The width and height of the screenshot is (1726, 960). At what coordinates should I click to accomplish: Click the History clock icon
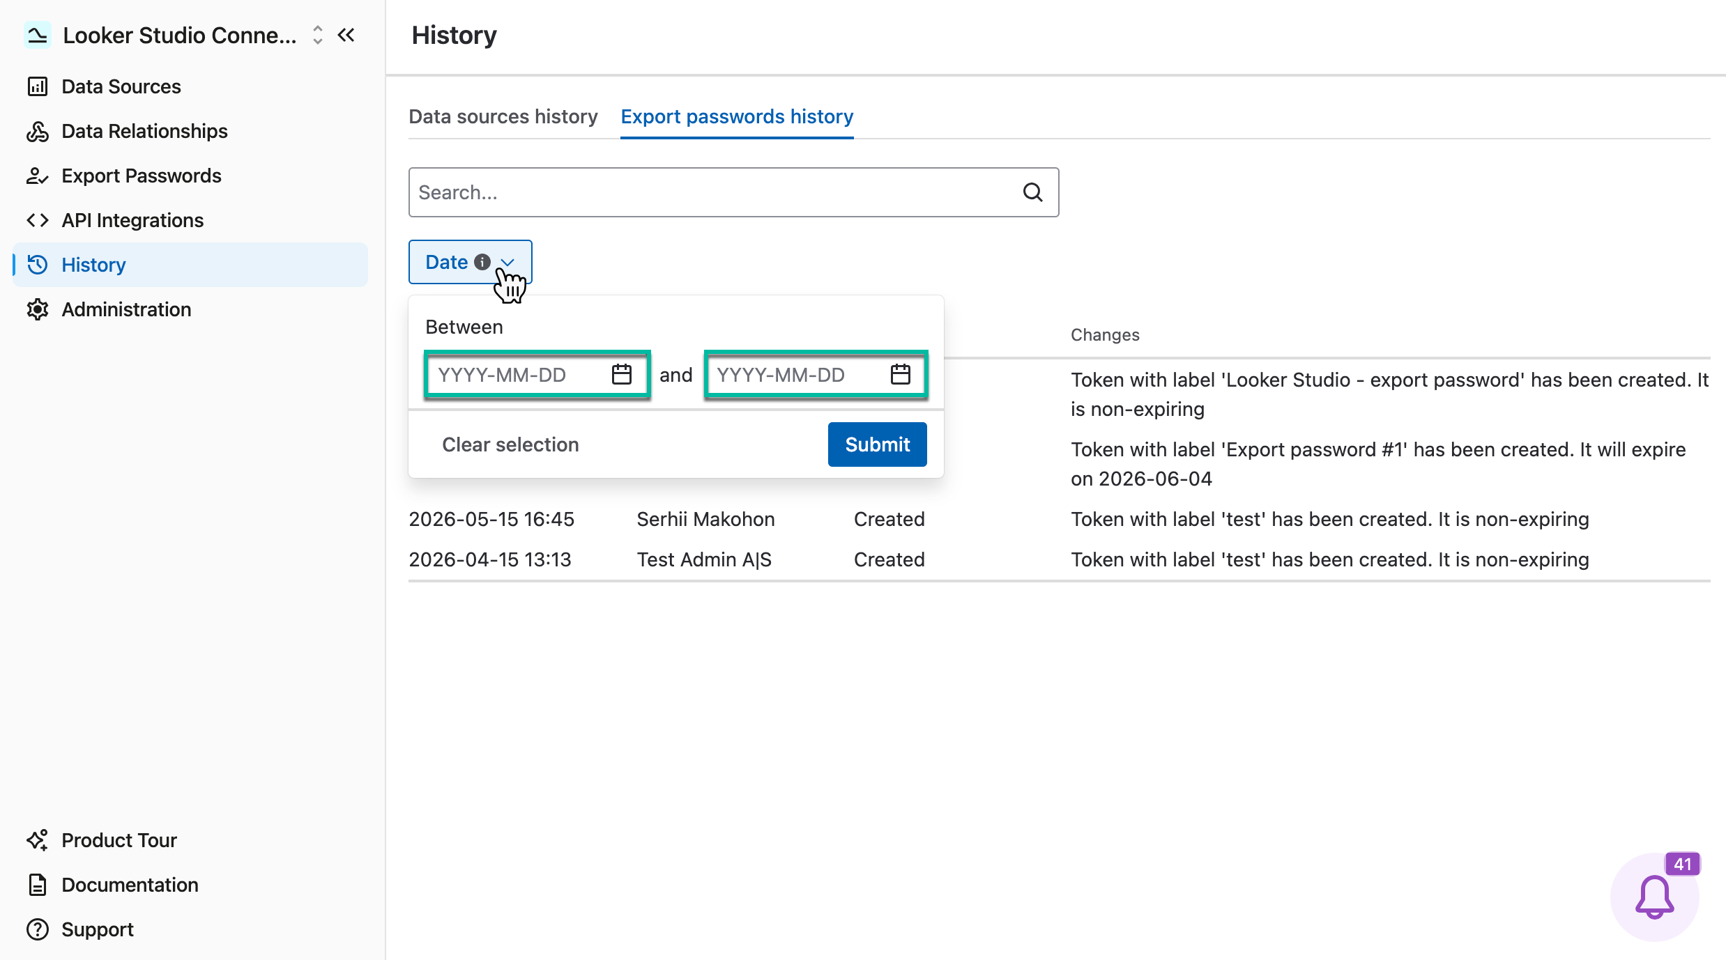point(38,265)
